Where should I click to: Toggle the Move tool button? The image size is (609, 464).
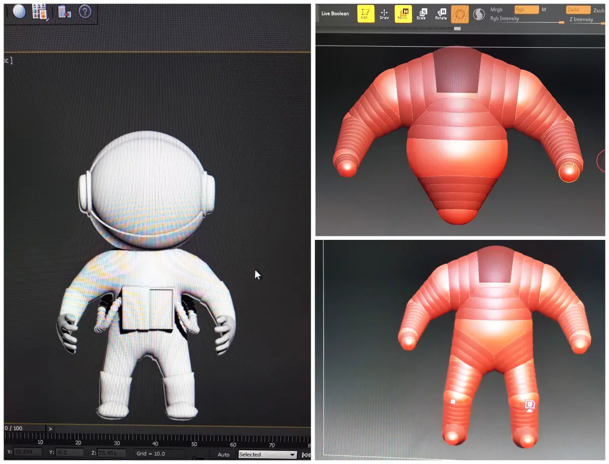[403, 14]
